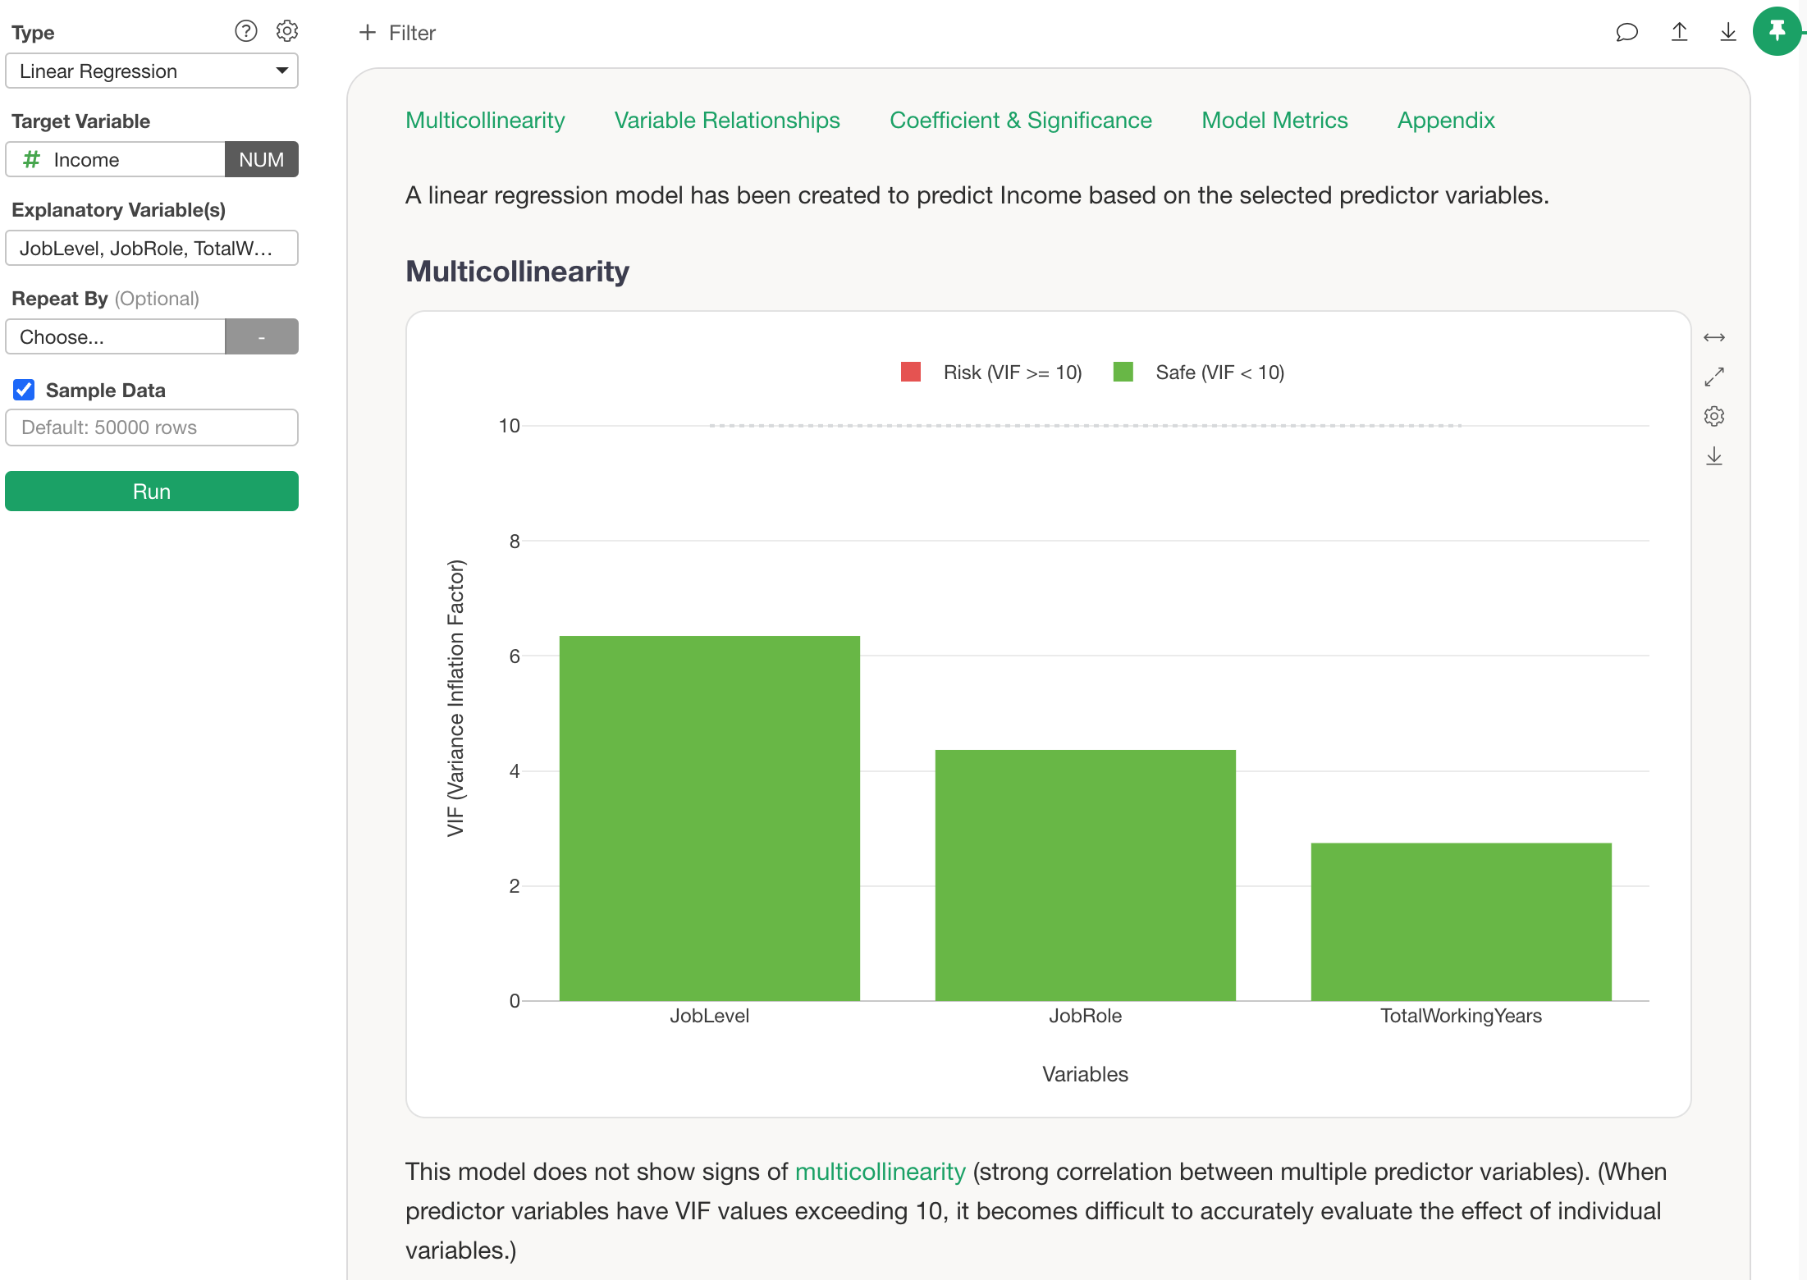This screenshot has width=1807, height=1280.
Task: Open analytics settings gear next to Type
Action: pos(286,31)
